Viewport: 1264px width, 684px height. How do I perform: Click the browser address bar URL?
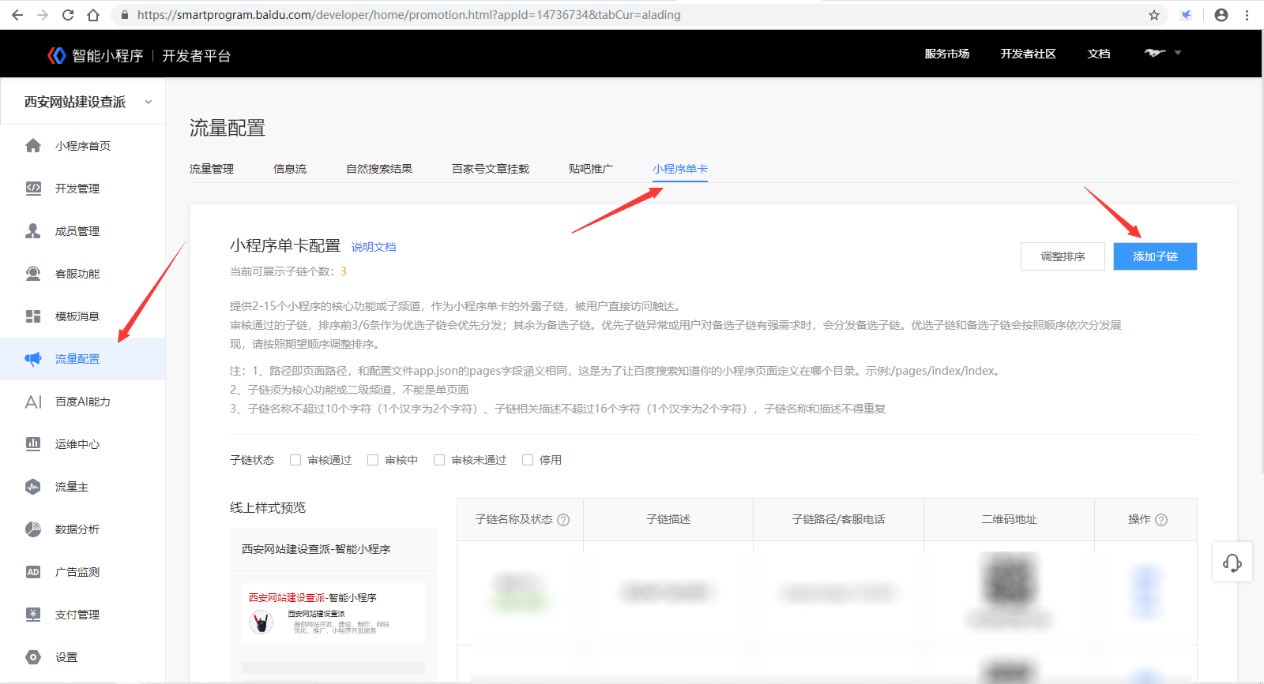(x=408, y=15)
